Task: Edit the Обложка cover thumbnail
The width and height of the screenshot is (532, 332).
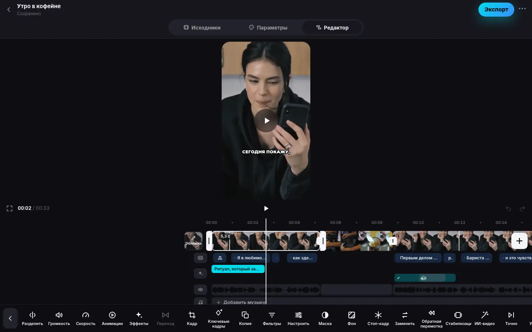Action: coord(193,241)
